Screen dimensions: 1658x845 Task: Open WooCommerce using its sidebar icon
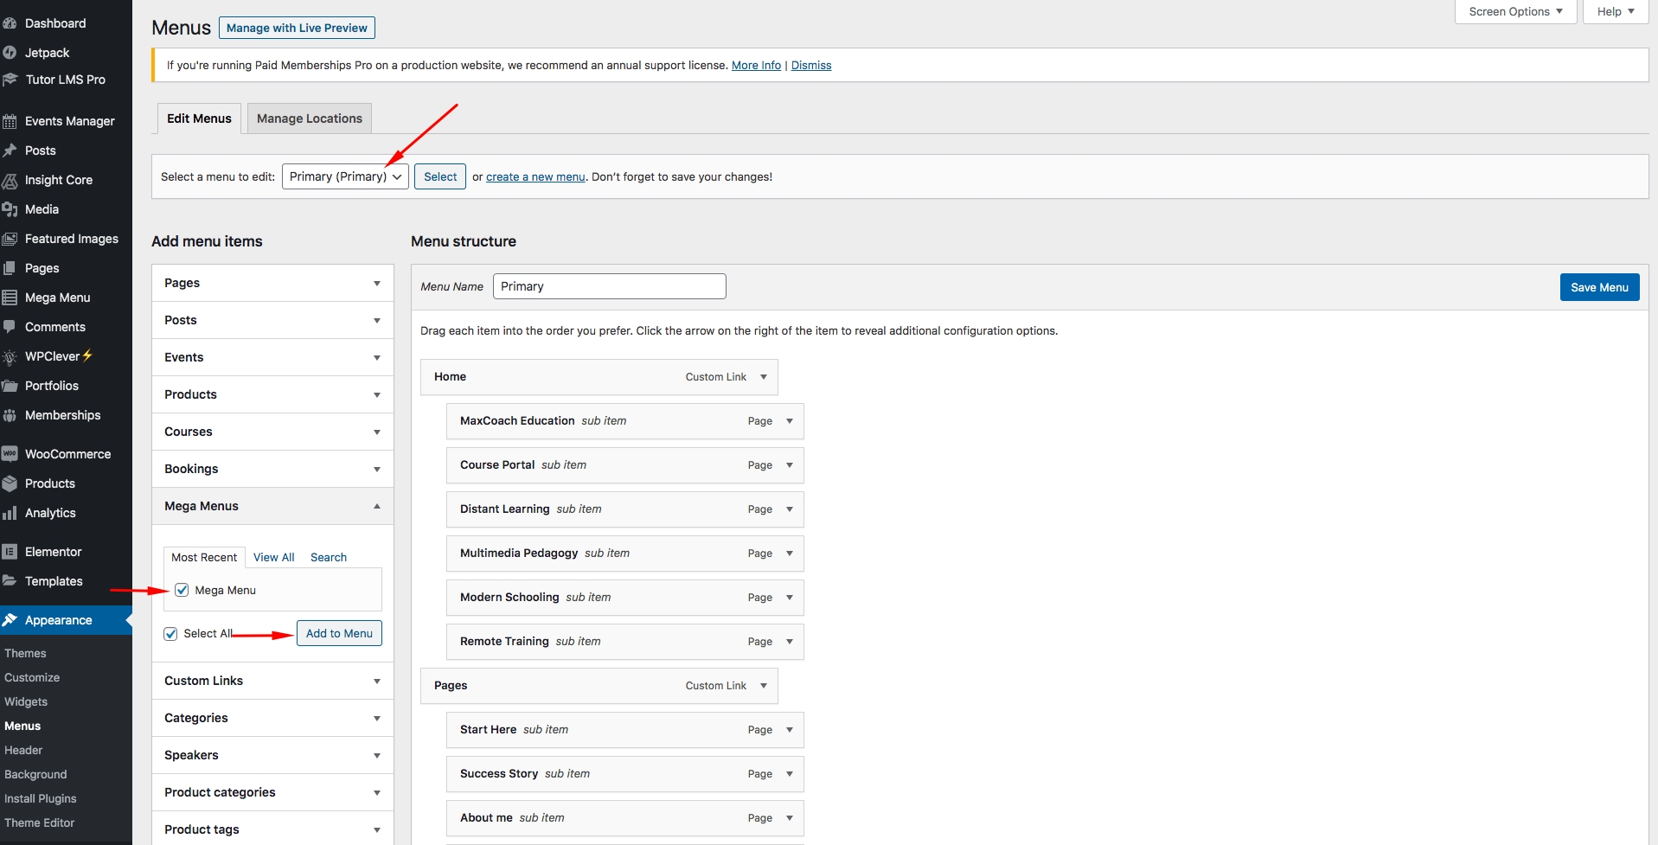(x=10, y=454)
